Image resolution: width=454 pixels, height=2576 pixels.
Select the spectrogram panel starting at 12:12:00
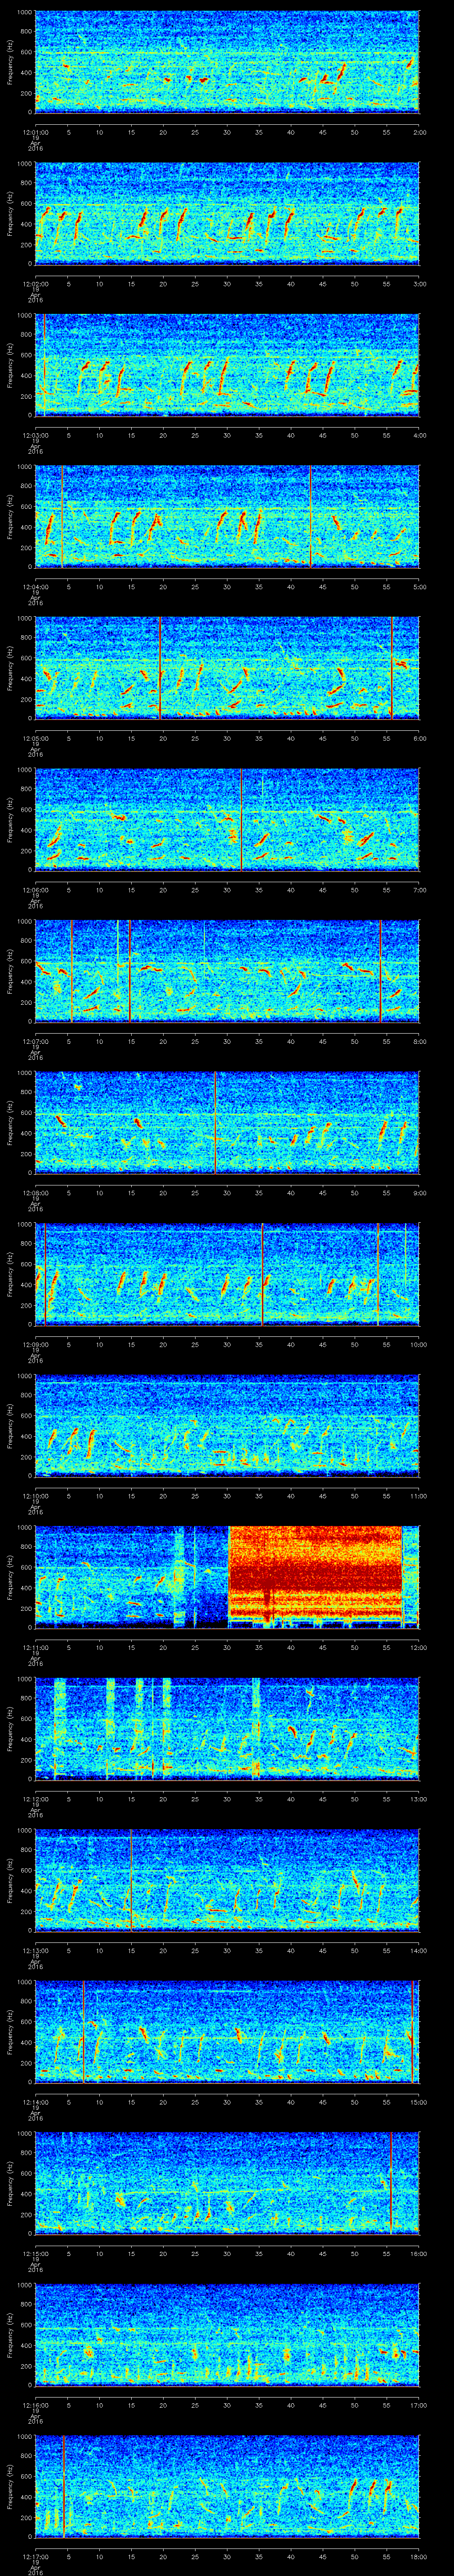(x=227, y=1728)
